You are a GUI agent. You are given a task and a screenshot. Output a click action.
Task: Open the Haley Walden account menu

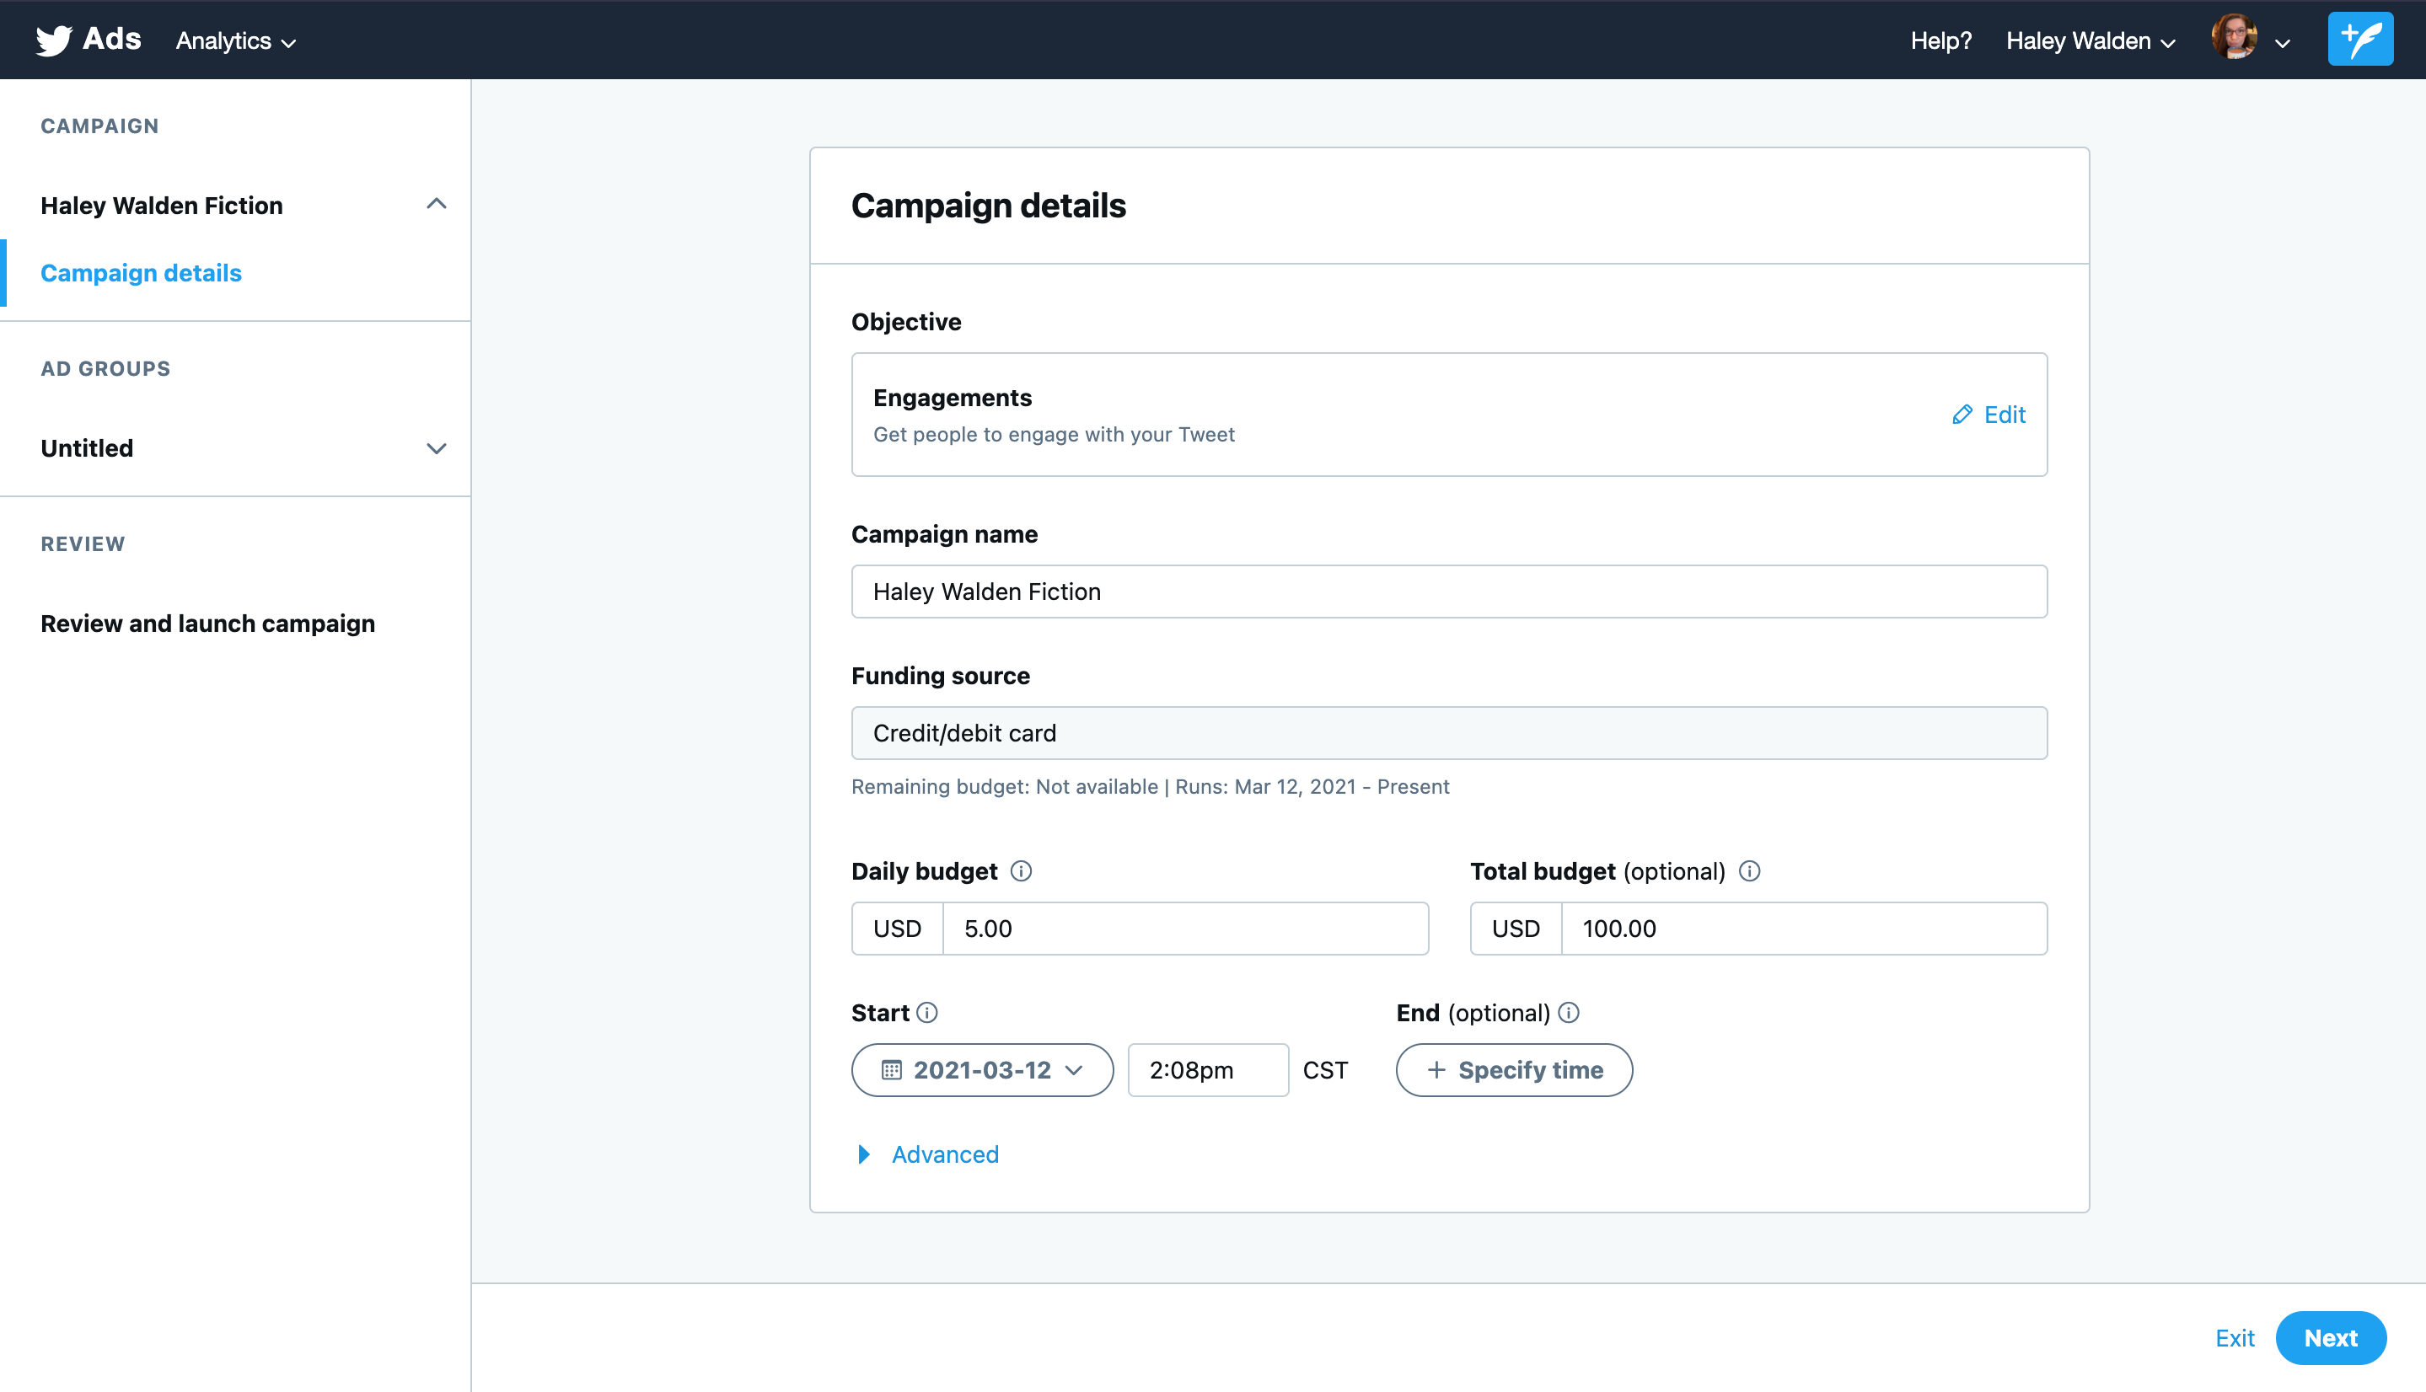coord(2091,41)
